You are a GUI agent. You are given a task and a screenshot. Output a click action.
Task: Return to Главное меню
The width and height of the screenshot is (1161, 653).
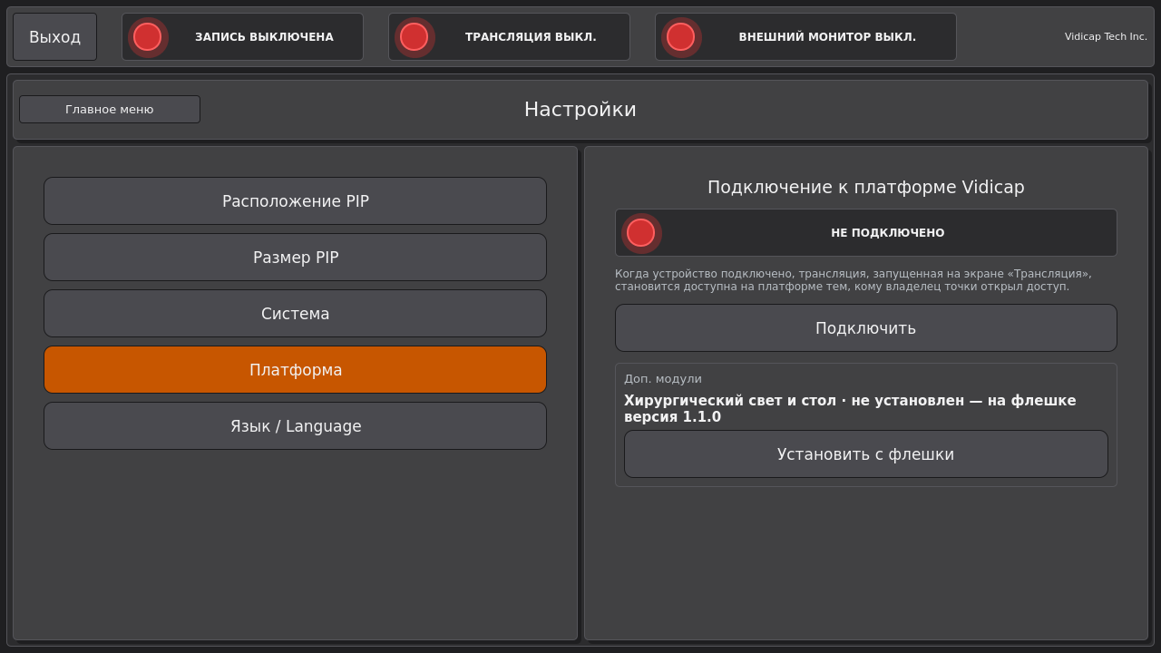[110, 110]
